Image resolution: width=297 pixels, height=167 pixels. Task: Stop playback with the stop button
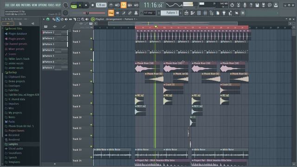pyautogui.click(x=86, y=6)
